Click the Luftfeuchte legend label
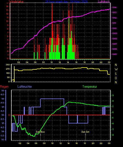Viewport: 123px width, 147px height. click(25, 87)
